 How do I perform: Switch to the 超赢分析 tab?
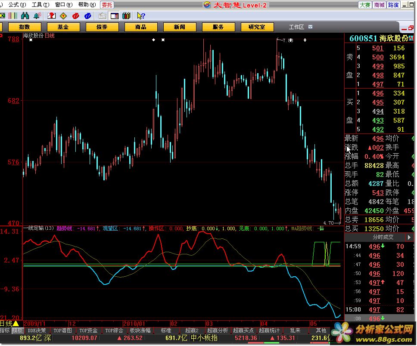coord(218,331)
